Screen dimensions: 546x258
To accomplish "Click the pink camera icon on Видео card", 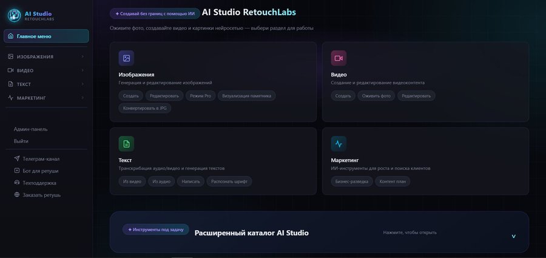I will click(x=339, y=58).
